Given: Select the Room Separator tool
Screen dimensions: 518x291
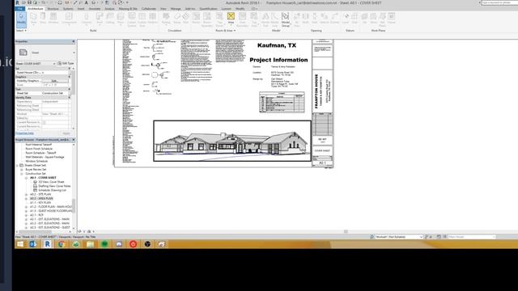Looking at the screenshot, I should click(x=207, y=19).
